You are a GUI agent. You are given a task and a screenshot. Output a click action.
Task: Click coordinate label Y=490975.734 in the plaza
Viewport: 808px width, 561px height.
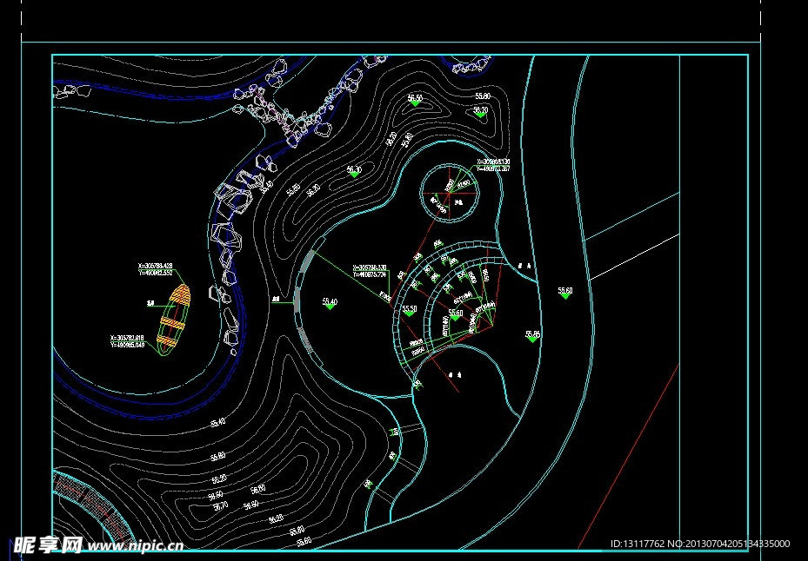pyautogui.click(x=370, y=274)
